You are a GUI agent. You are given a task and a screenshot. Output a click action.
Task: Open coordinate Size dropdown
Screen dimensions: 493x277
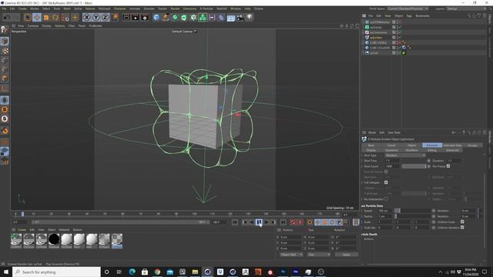pyautogui.click(x=318, y=255)
